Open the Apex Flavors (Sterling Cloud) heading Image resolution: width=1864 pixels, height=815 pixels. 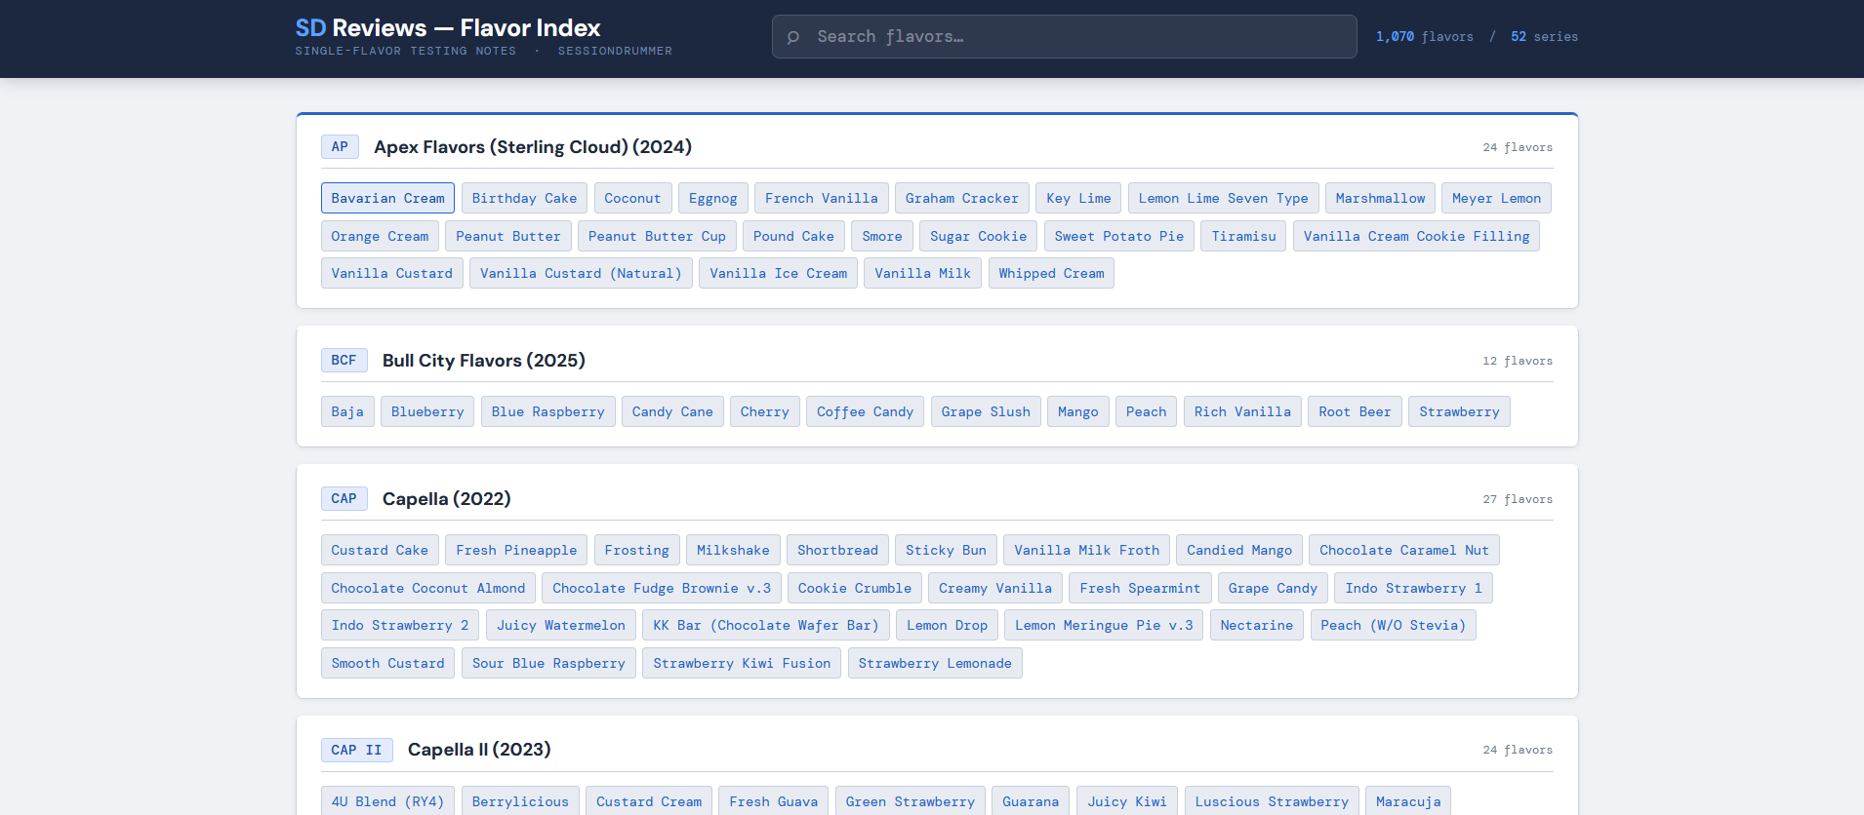click(x=533, y=147)
